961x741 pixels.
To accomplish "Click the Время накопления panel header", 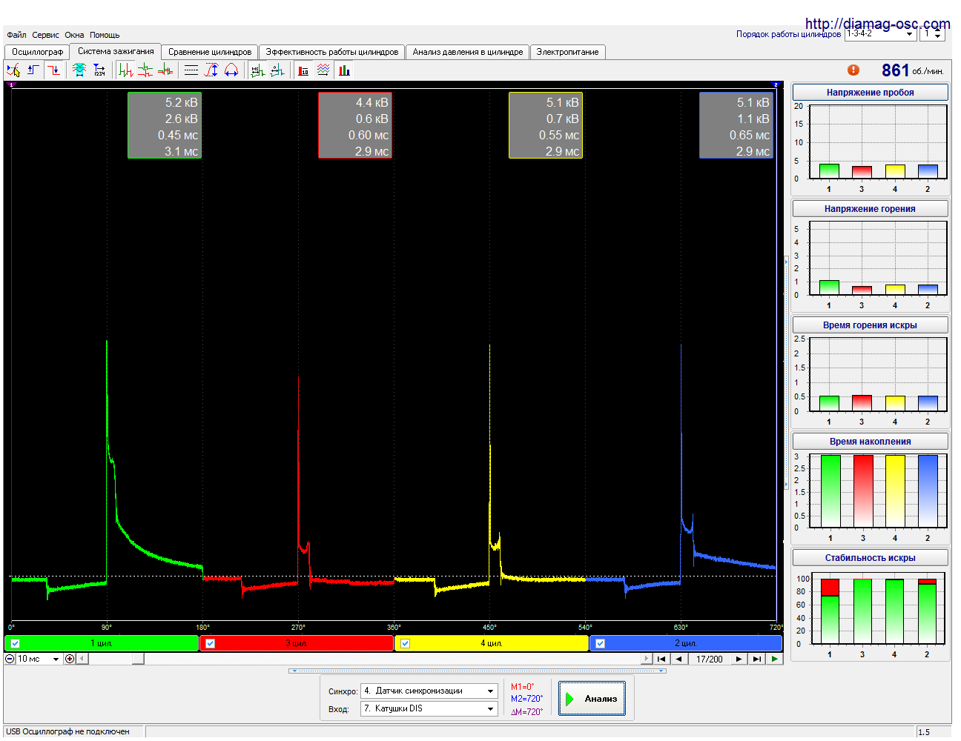I will pyautogui.click(x=871, y=442).
